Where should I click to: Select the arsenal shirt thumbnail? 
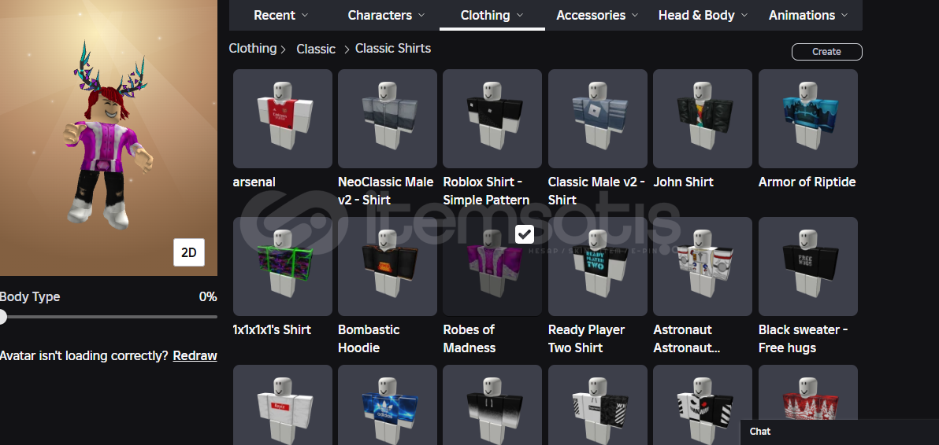(x=283, y=118)
